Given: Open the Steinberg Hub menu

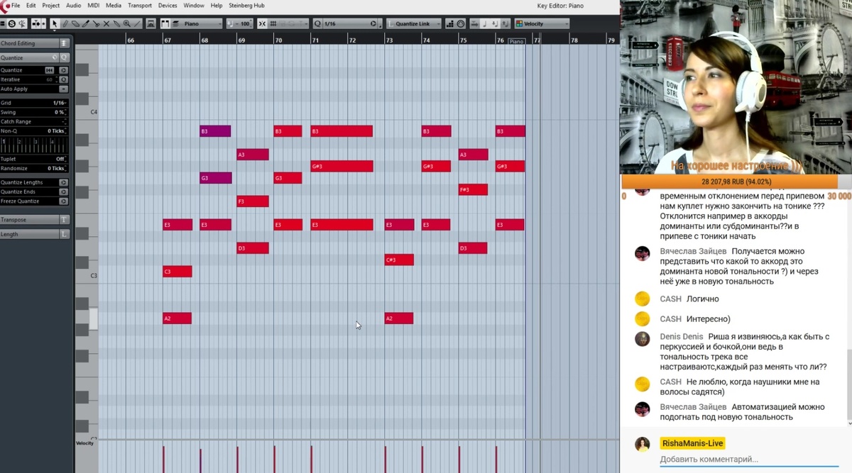Looking at the screenshot, I should point(246,5).
